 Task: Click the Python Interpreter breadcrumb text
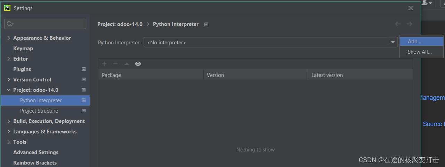(176, 24)
